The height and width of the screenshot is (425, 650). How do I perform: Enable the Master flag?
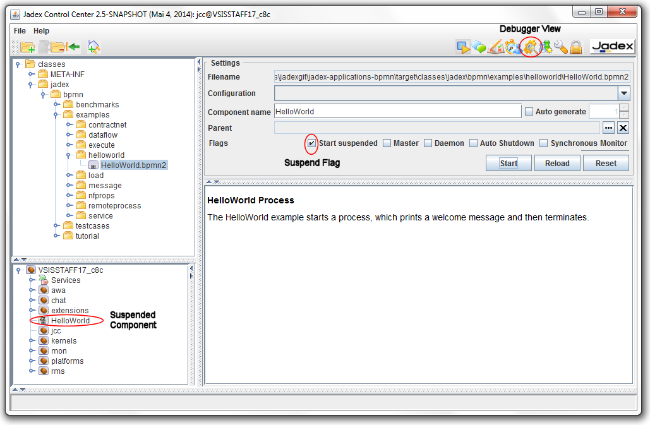click(x=387, y=143)
